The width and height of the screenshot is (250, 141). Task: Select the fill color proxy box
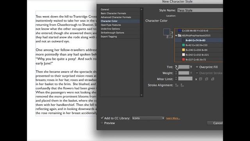click(x=166, y=32)
